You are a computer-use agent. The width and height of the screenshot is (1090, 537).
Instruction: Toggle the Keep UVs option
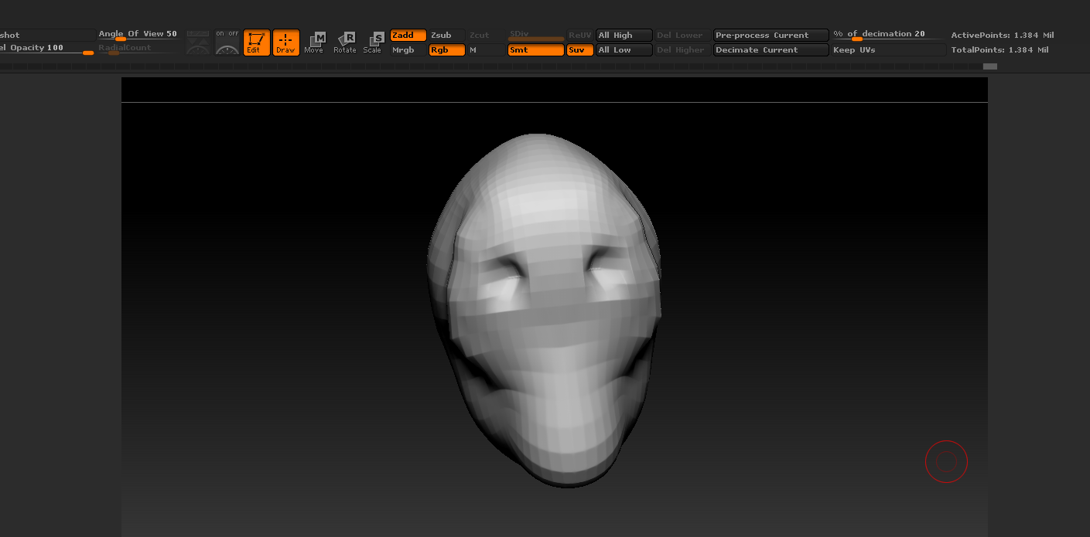click(x=888, y=50)
